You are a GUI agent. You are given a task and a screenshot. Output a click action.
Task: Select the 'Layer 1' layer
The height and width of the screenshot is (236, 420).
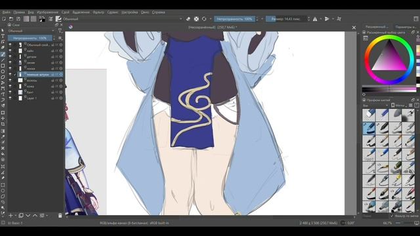click(x=35, y=98)
